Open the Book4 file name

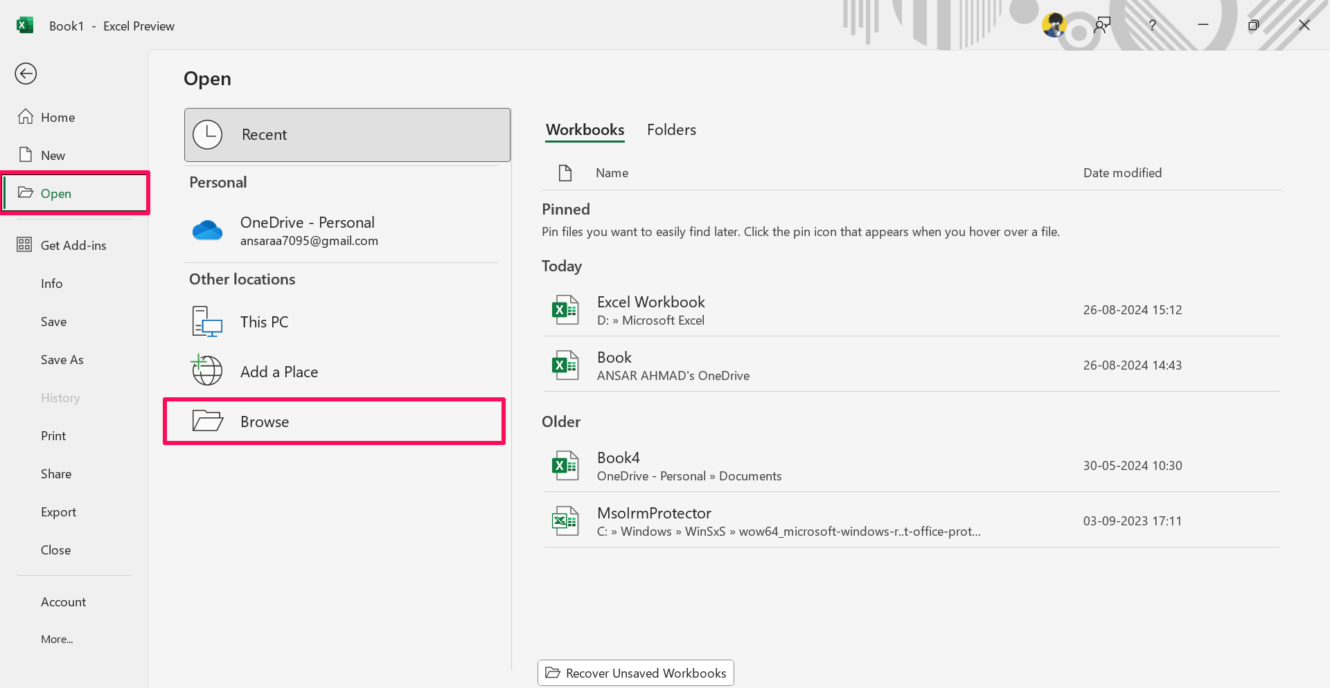coord(619,458)
